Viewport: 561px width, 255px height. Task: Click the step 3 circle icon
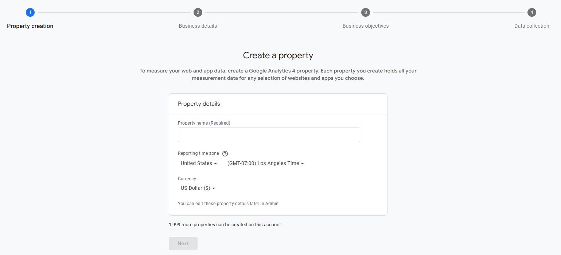tap(365, 12)
